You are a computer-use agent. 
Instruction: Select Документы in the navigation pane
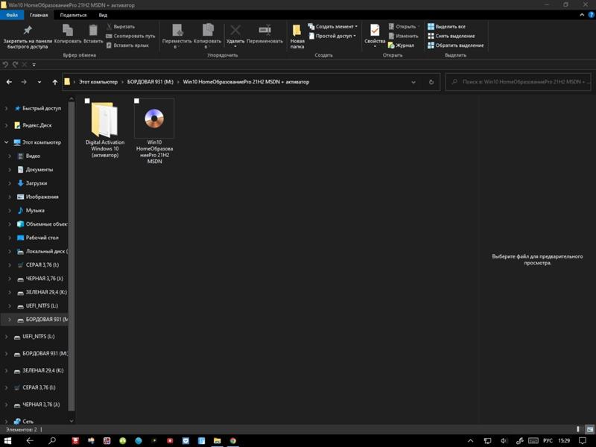(39, 170)
